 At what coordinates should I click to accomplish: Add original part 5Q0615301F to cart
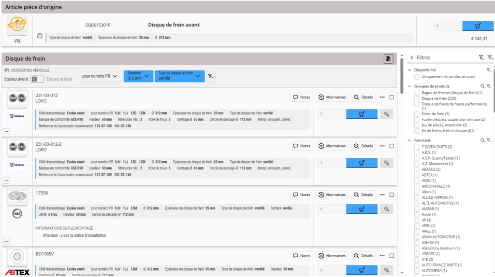coord(478,26)
